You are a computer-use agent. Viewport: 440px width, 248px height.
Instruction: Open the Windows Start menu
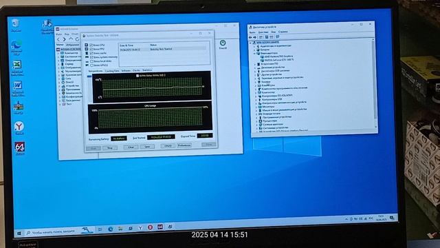(19, 234)
